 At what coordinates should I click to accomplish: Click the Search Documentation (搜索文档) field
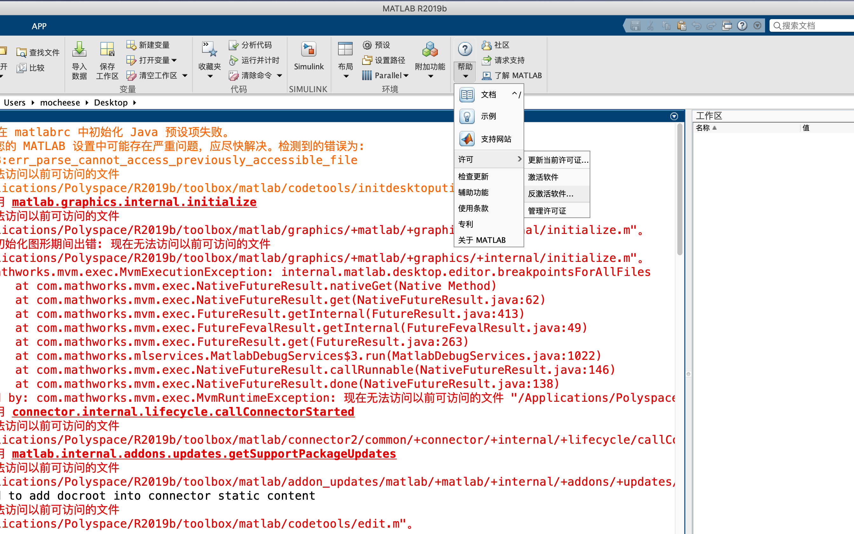pos(812,25)
